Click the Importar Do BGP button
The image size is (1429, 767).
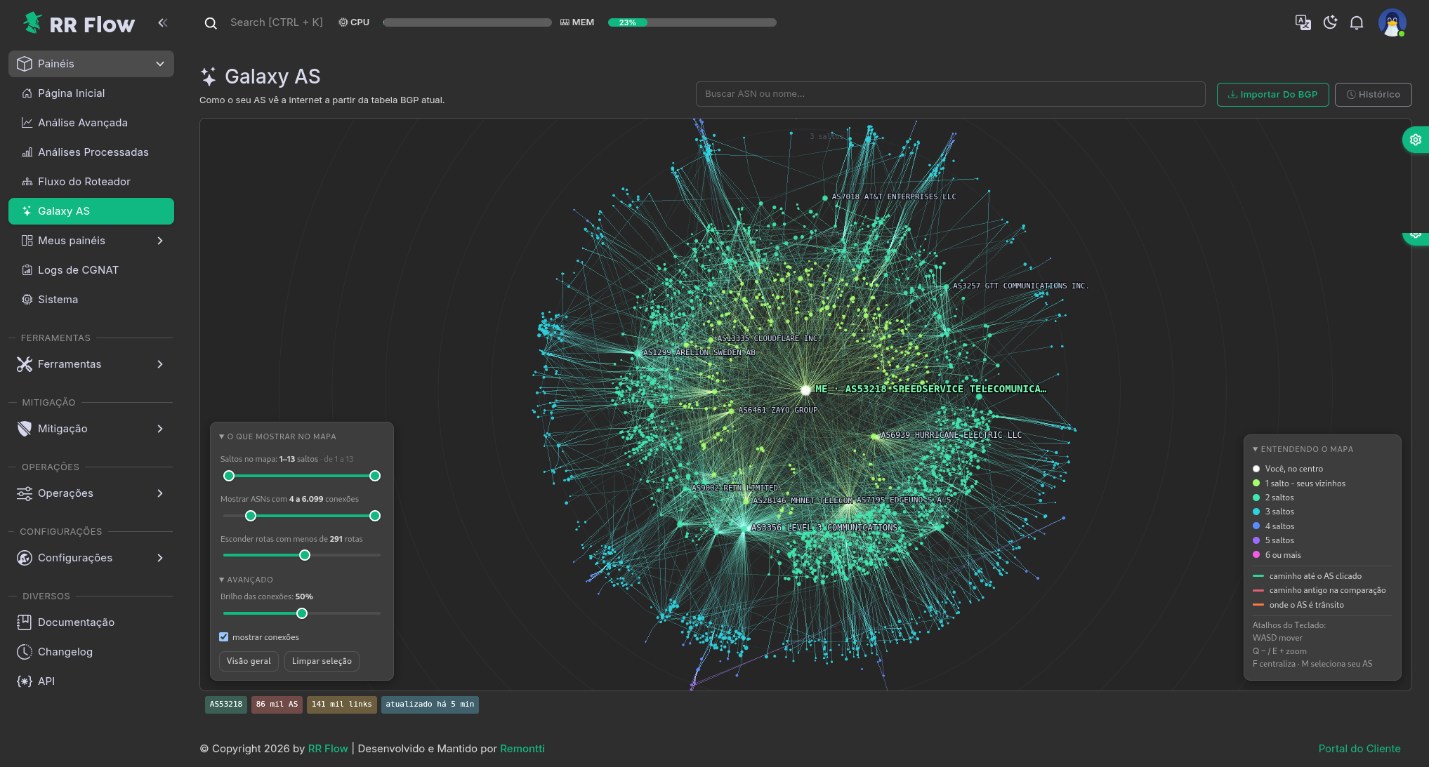1272,94
